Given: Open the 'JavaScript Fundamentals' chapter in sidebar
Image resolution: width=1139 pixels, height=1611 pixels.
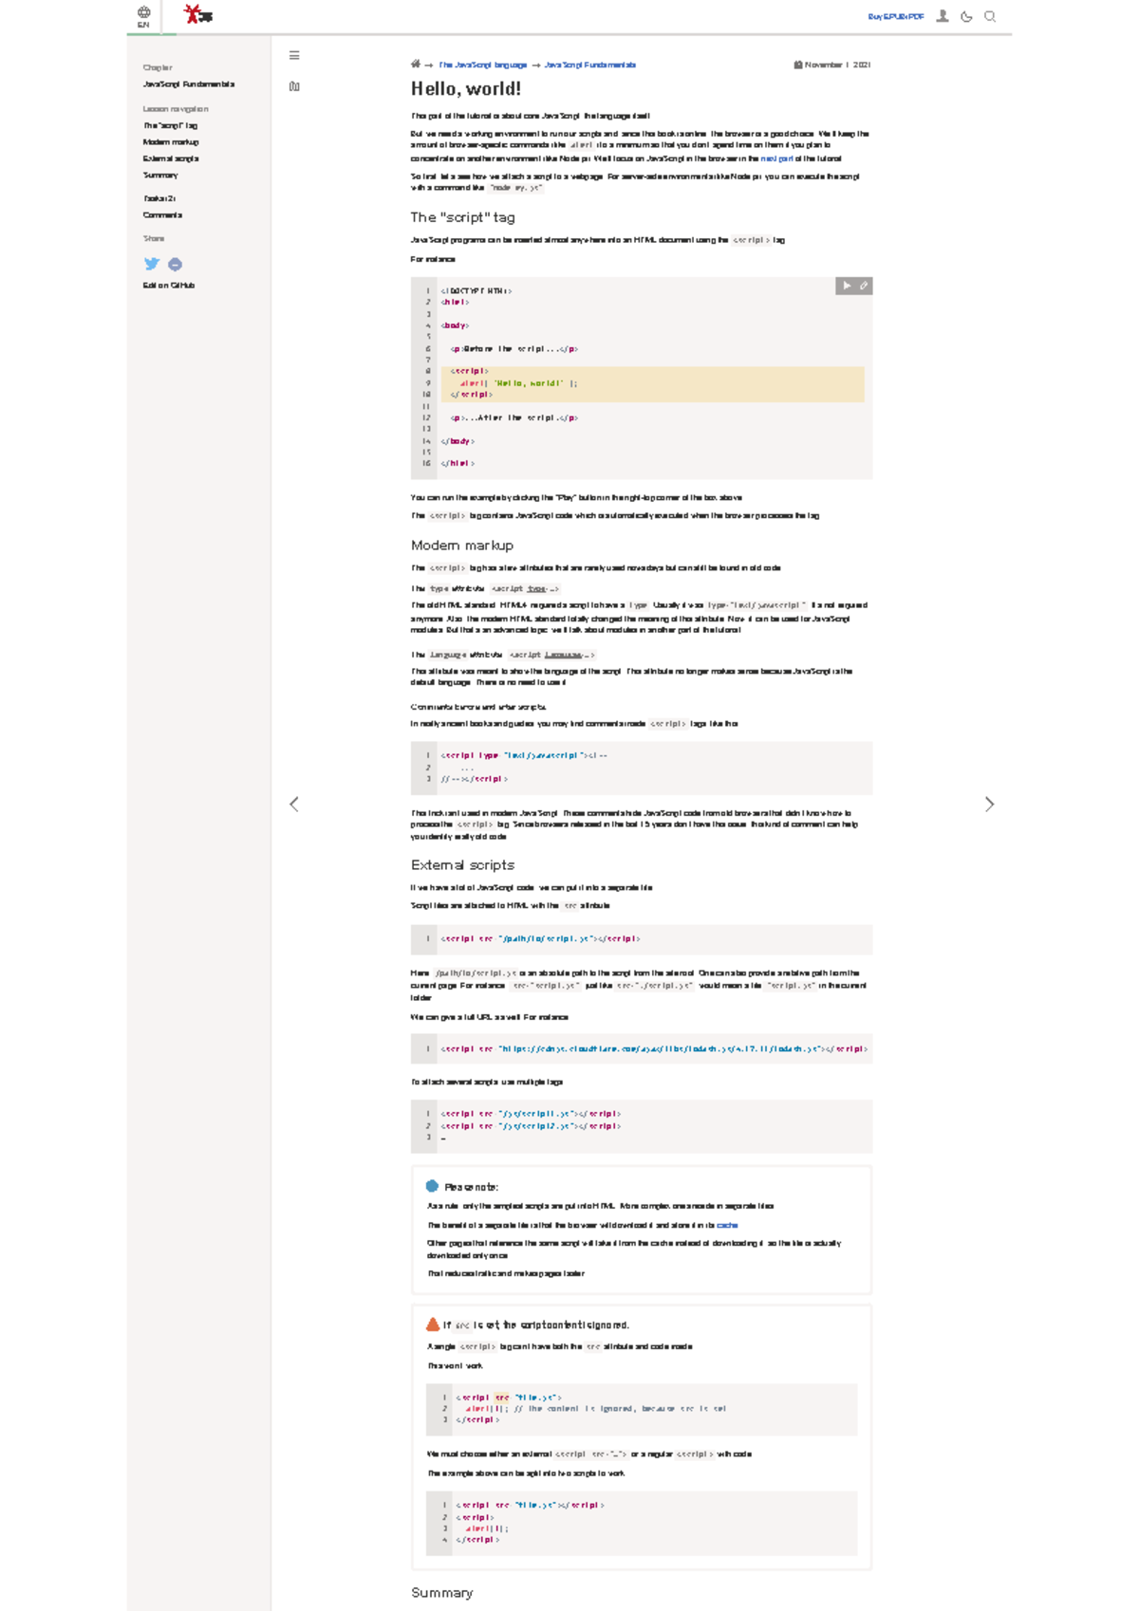Looking at the screenshot, I should [x=189, y=84].
